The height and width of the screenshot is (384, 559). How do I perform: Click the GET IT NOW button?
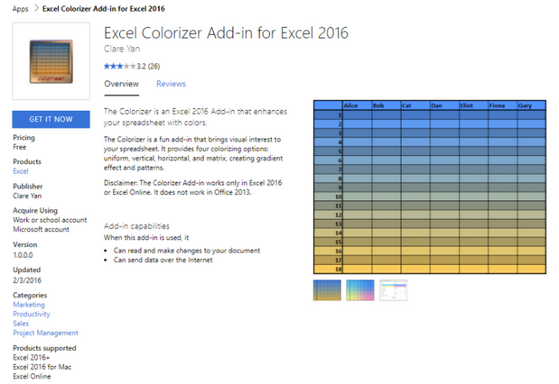pos(51,119)
